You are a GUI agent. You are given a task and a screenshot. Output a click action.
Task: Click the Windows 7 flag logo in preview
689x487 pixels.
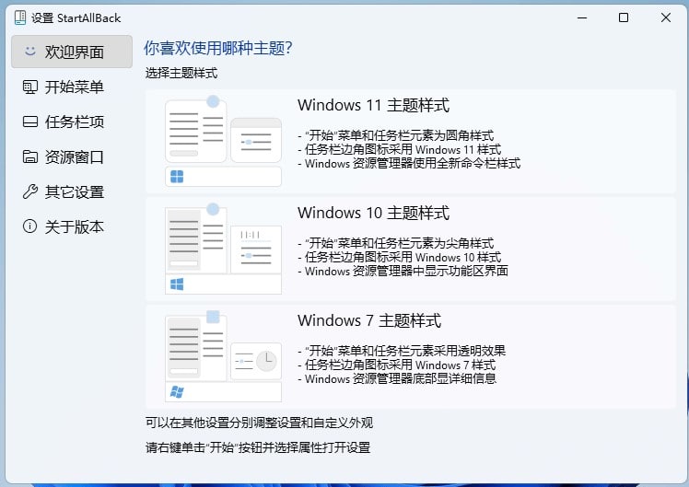click(177, 391)
